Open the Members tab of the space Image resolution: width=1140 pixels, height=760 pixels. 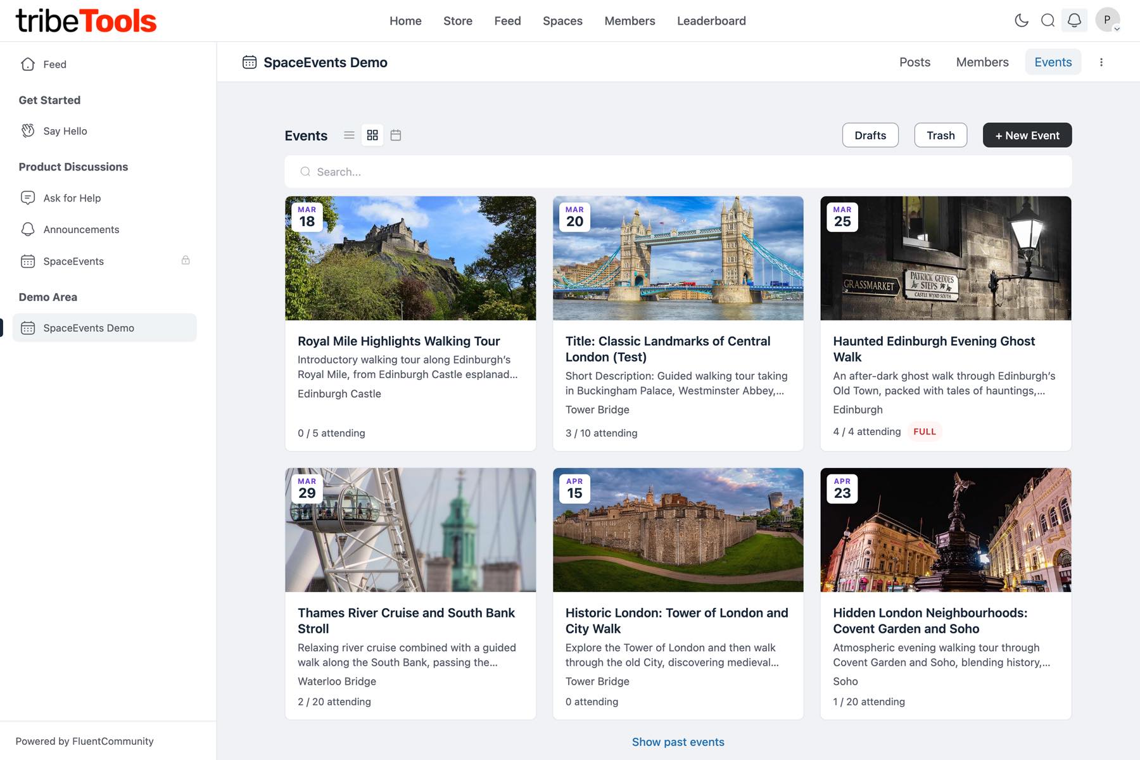click(x=982, y=62)
